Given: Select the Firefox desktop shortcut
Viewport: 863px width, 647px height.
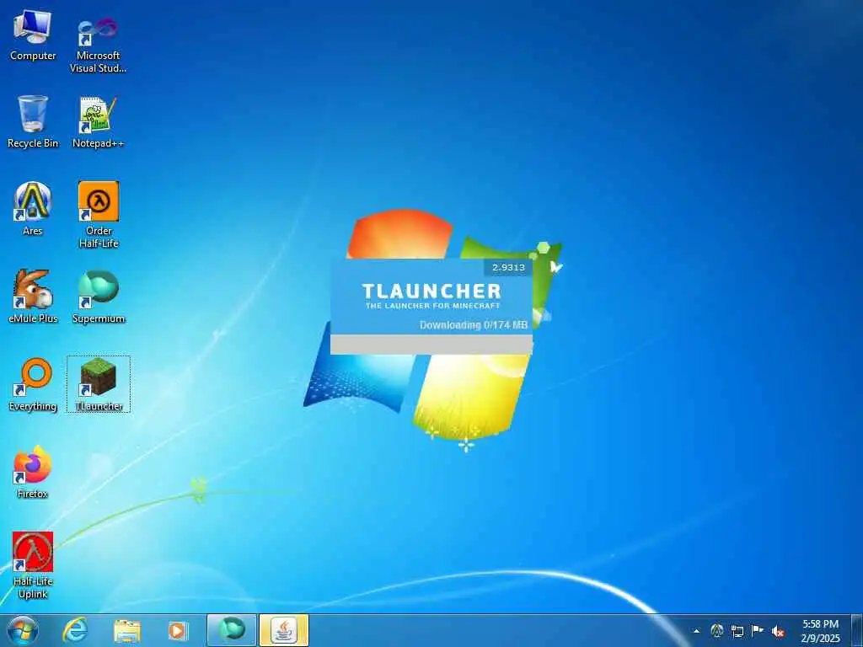Looking at the screenshot, I should (x=33, y=472).
